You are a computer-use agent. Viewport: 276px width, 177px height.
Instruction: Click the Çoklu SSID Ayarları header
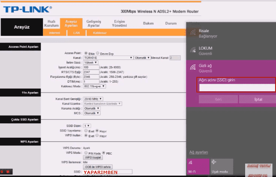(21, 120)
